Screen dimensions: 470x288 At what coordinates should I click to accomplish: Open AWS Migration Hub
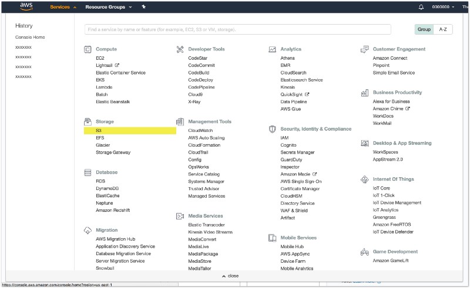click(115, 239)
